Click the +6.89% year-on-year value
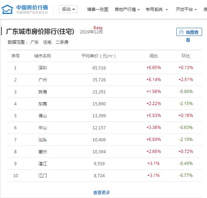The width and height of the screenshot is (207, 198). (x=154, y=140)
